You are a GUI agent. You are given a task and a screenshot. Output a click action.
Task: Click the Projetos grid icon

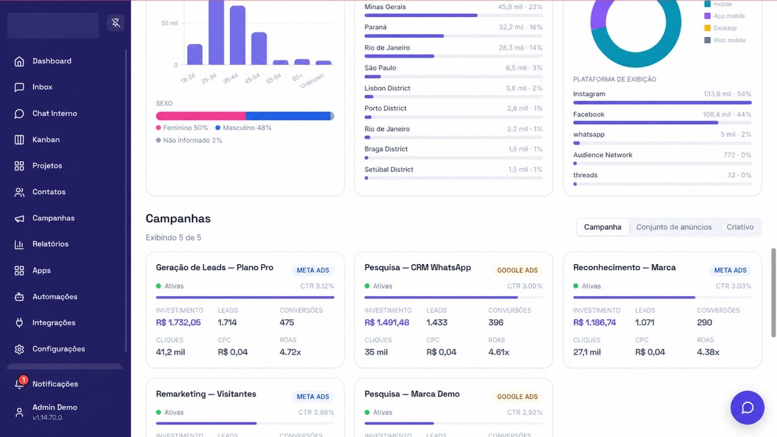pos(19,166)
